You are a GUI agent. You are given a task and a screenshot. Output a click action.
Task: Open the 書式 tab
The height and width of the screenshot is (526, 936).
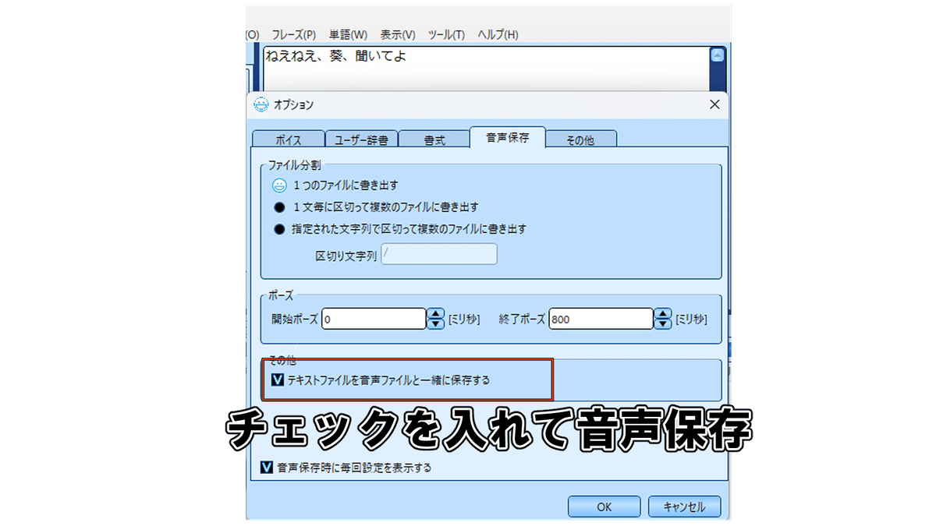(434, 138)
